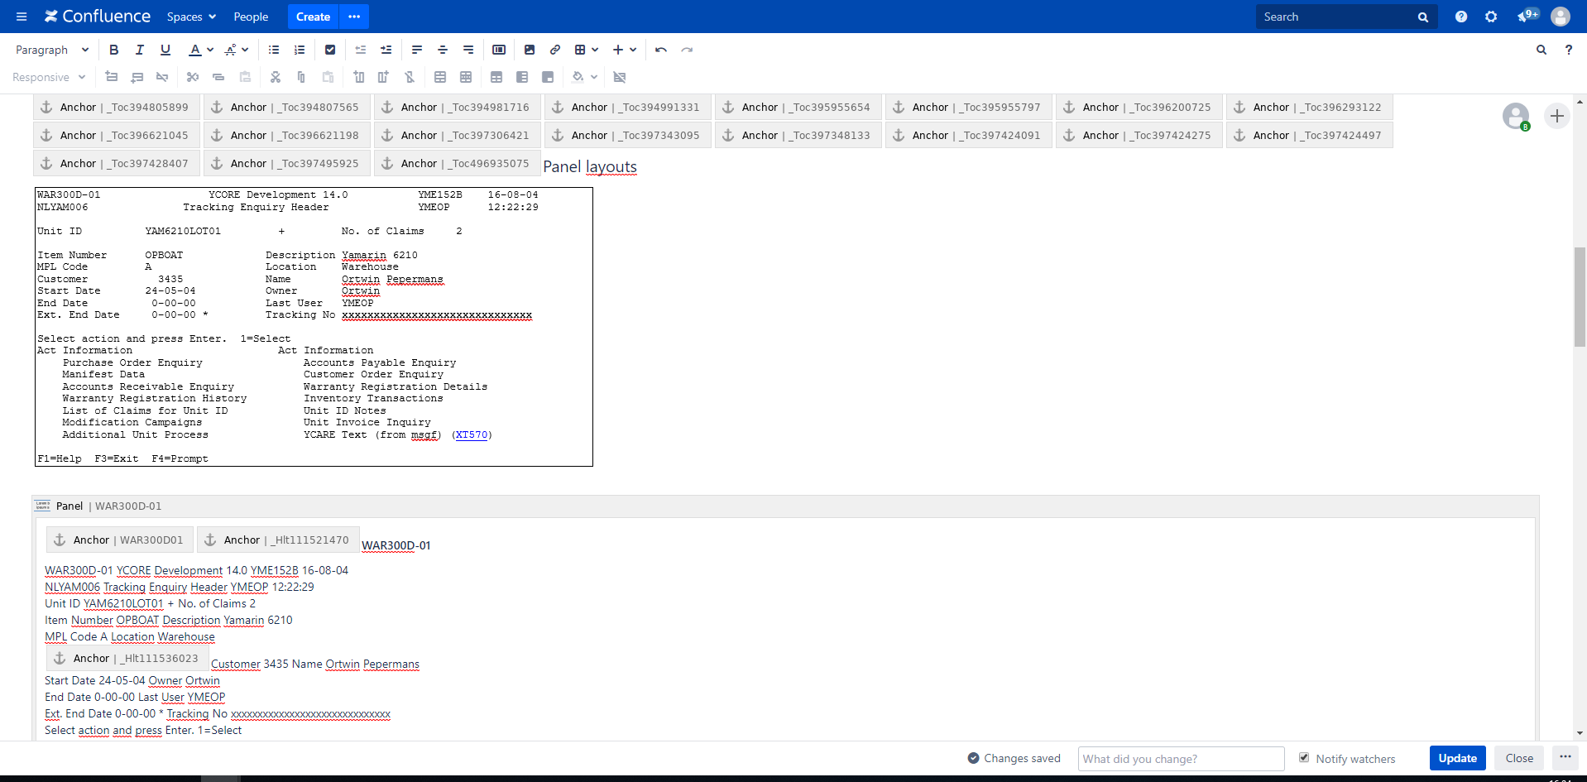The image size is (1587, 782).
Task: Click 'What did you change?' field
Action: click(x=1181, y=759)
